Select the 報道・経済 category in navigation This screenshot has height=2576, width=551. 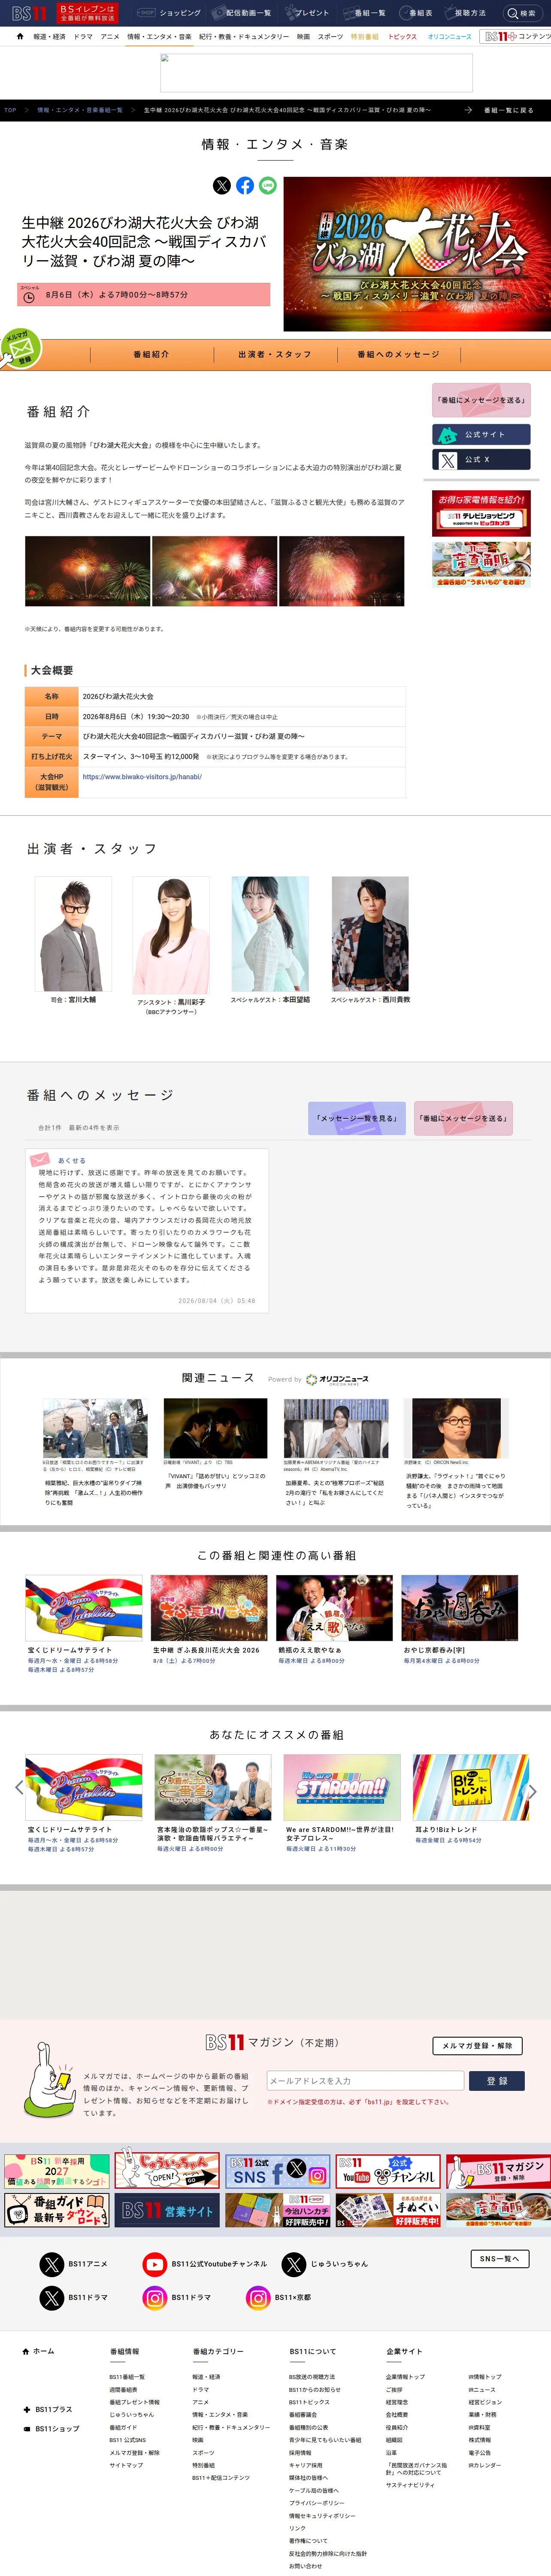[x=49, y=37]
